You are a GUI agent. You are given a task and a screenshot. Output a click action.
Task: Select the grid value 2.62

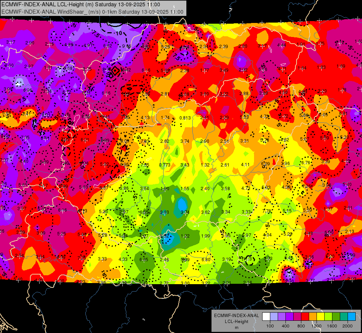coord(165,141)
